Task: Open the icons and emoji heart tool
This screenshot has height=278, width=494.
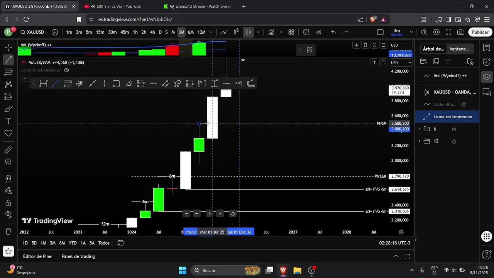Action: 8,133
